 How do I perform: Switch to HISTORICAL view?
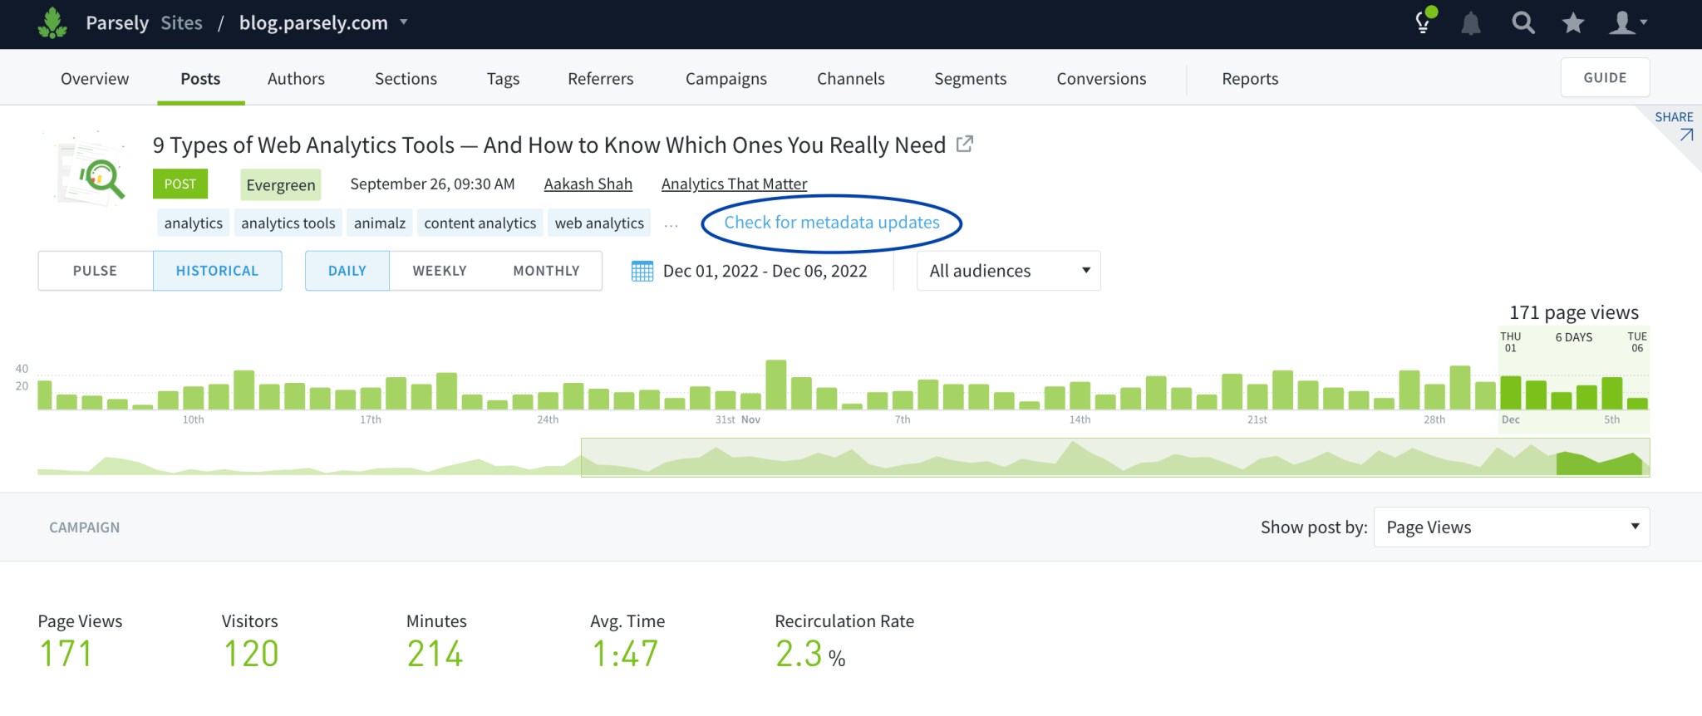217,271
